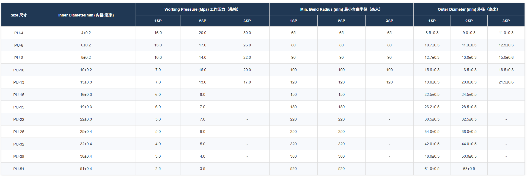Select the 1SP header under Min. Bend Radius

click(293, 21)
